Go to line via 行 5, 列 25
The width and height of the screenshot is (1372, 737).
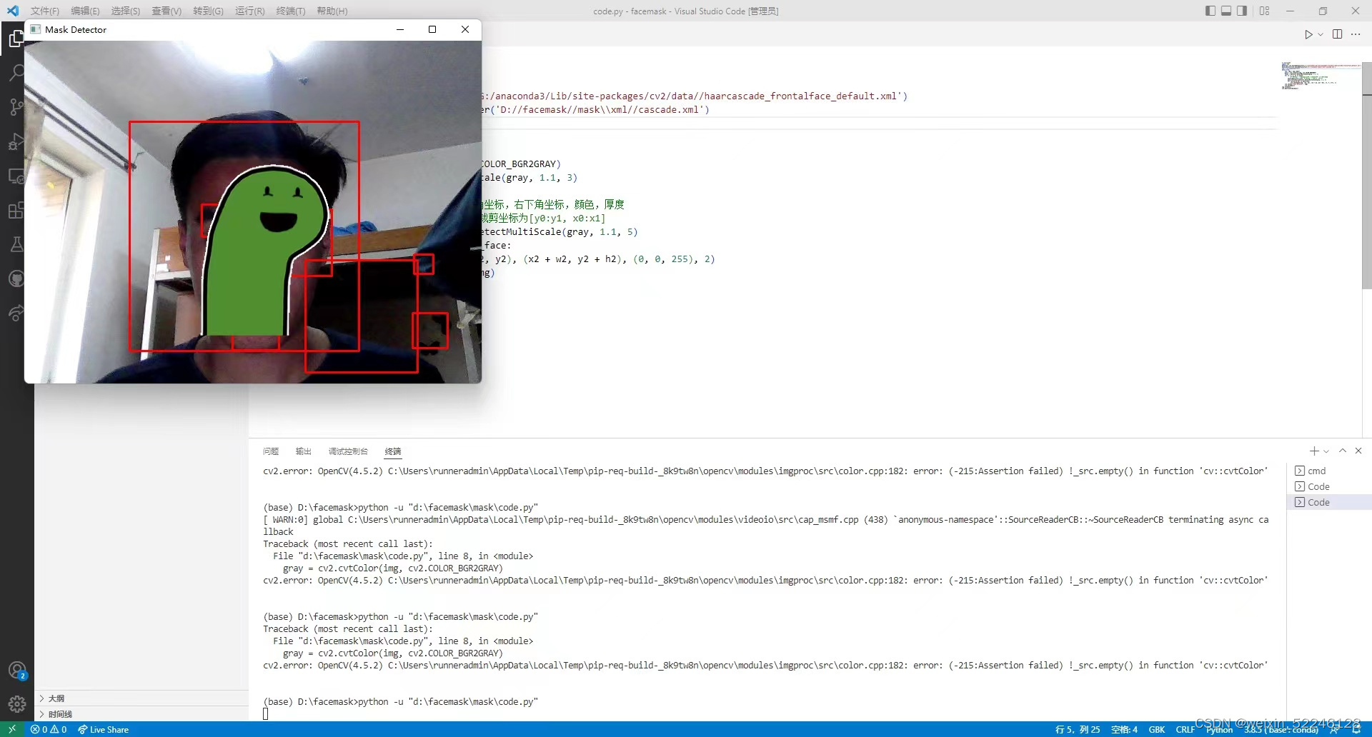(1078, 729)
